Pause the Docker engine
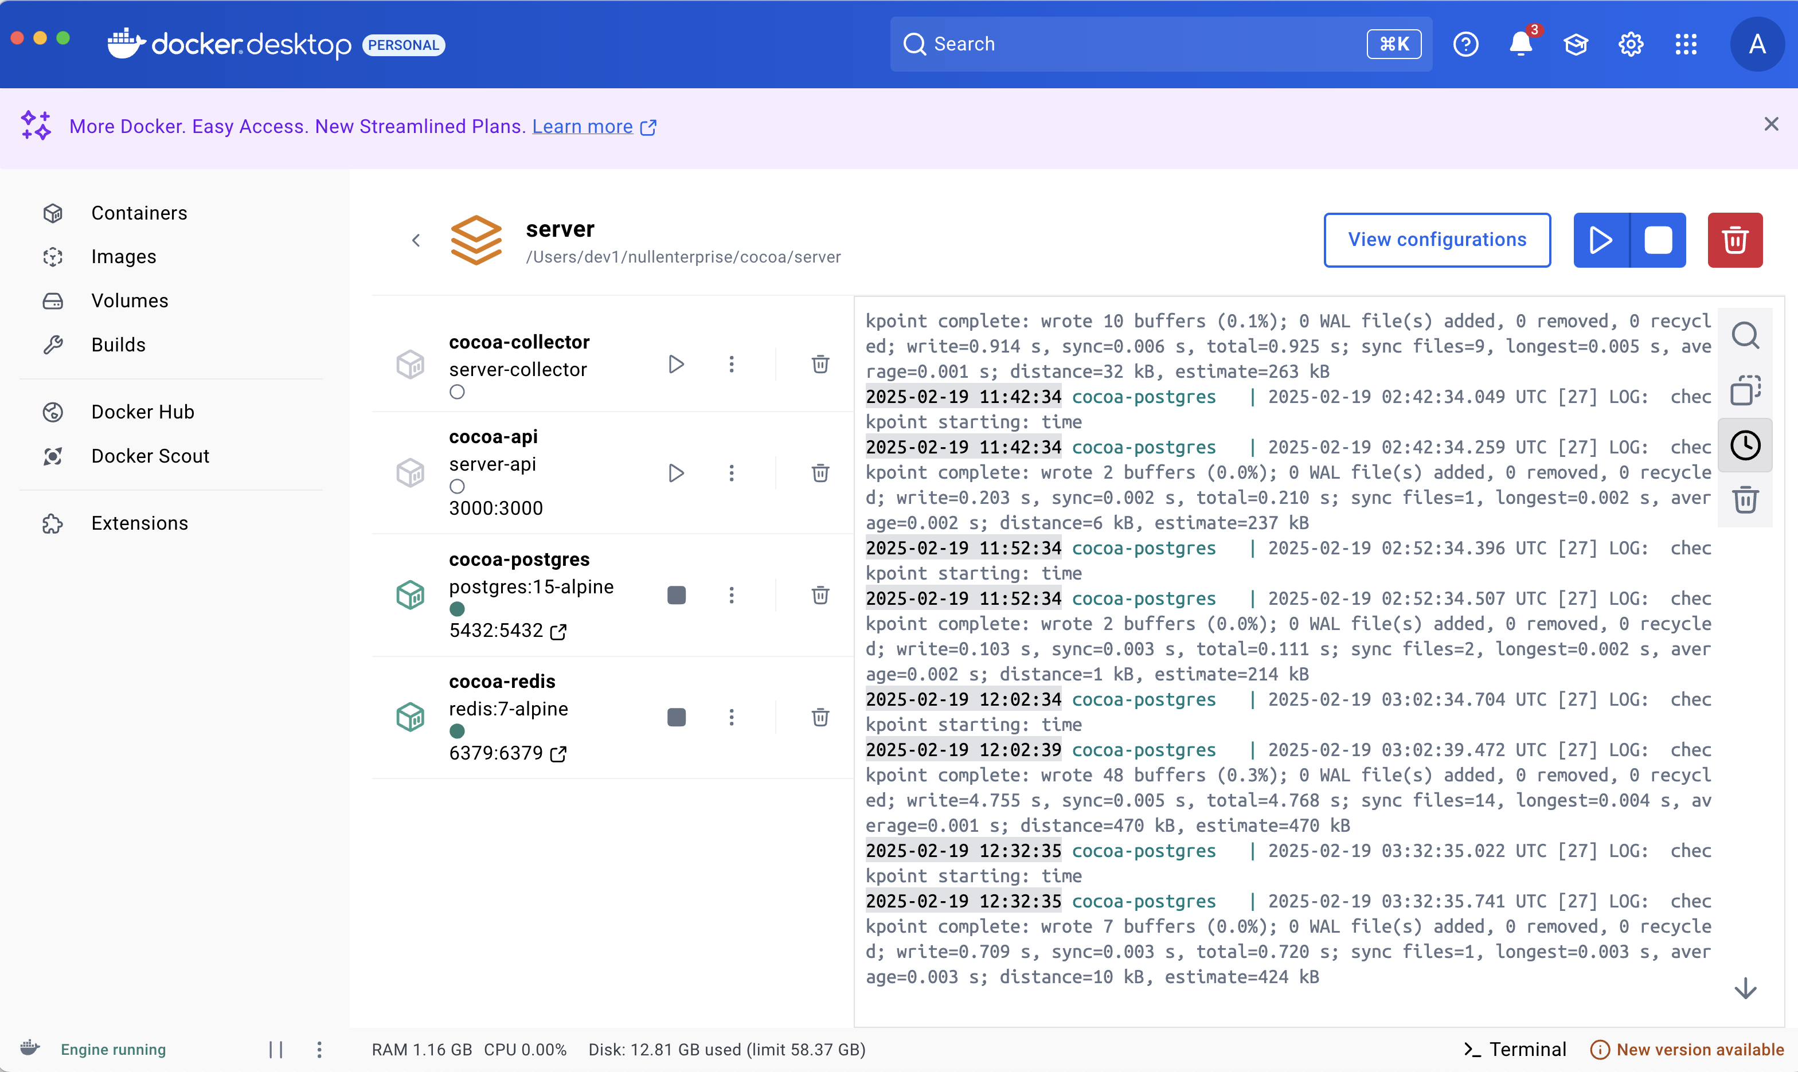This screenshot has height=1072, width=1798. click(275, 1049)
